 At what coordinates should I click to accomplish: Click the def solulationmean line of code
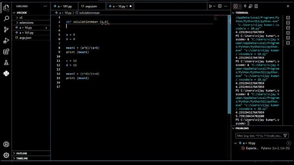click(87, 22)
